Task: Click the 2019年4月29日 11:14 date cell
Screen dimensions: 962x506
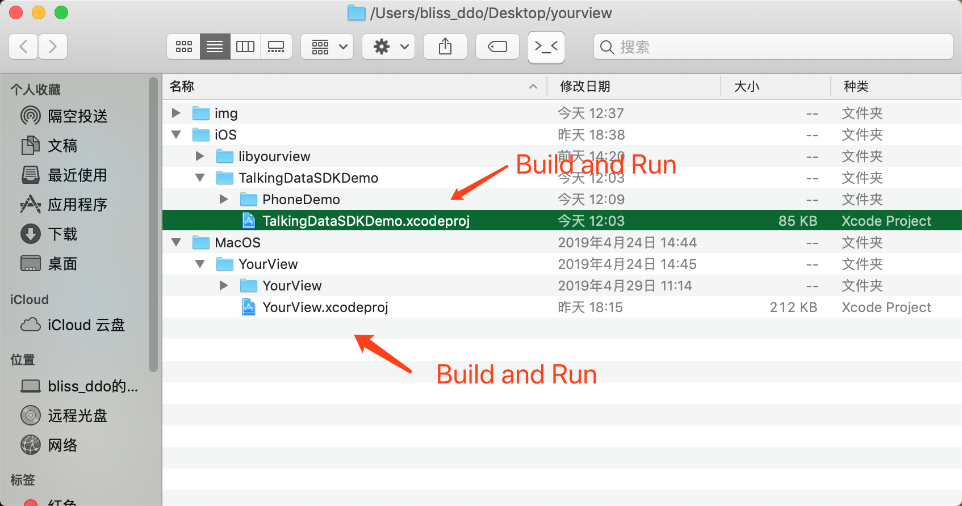Action: pyautogui.click(x=625, y=285)
